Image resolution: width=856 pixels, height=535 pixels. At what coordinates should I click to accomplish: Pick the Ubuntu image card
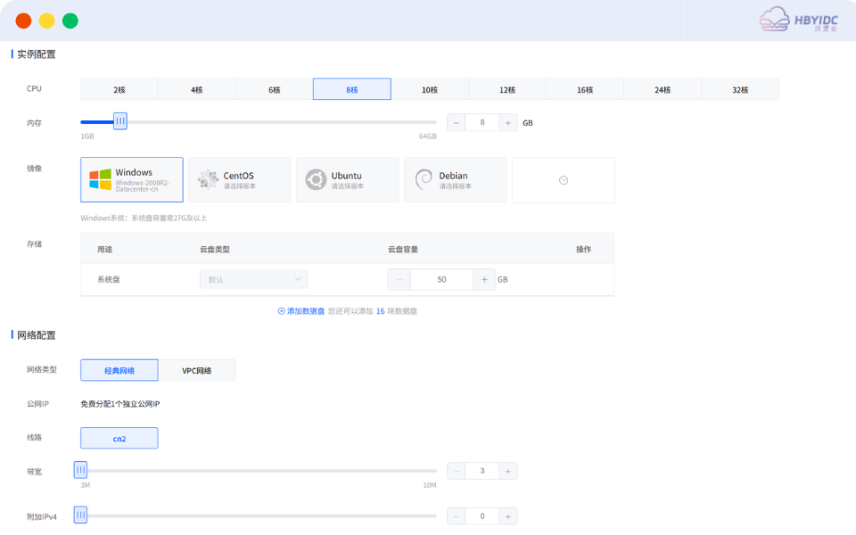(x=347, y=180)
